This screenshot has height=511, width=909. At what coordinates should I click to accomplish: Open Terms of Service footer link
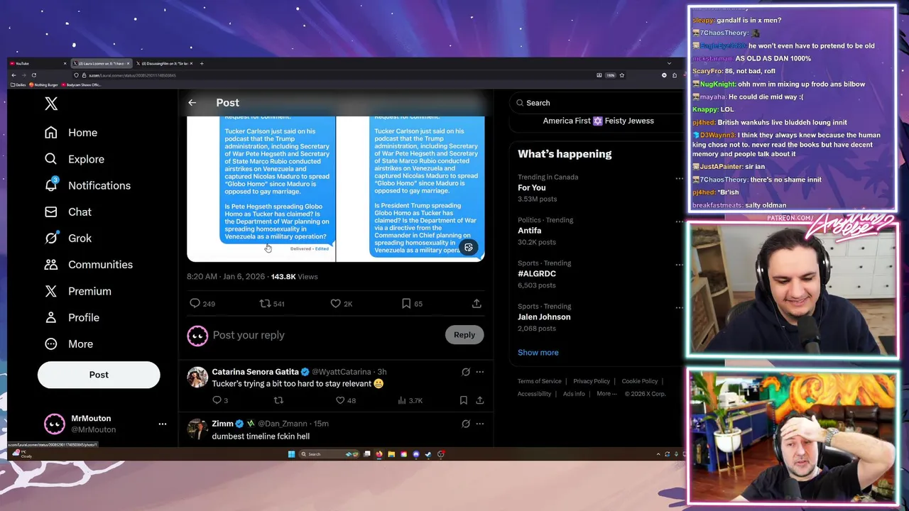tap(539, 381)
